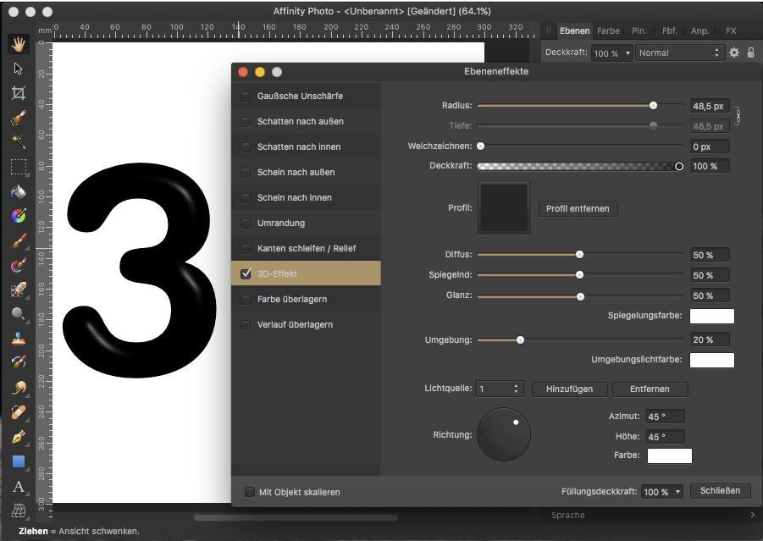Select the Smudge finger tool
The width and height of the screenshot is (763, 541).
click(19, 388)
